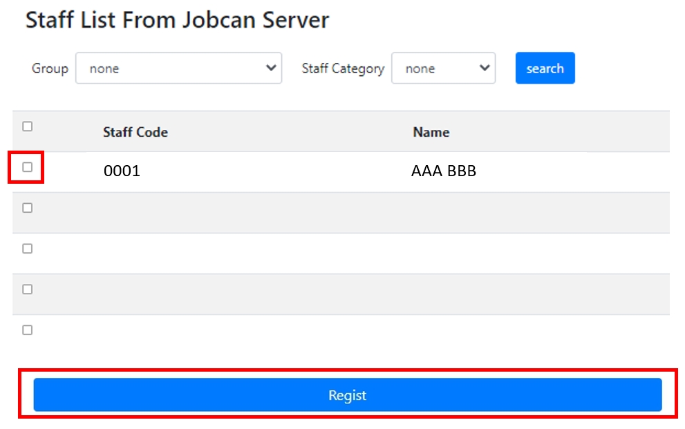685x429 pixels.
Task: Enable the checkbox in the fourth table row
Action: coord(28,289)
